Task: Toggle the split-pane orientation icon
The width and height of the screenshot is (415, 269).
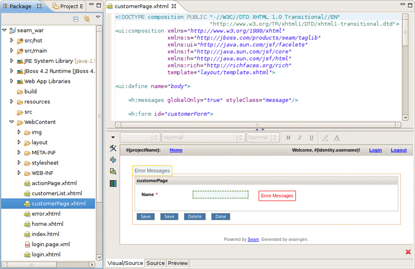Action: tap(113, 183)
